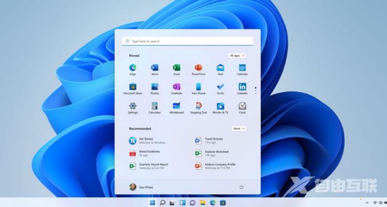The image size is (387, 207).
Task: Click the volume speaker tray icon
Action: (381, 203)
